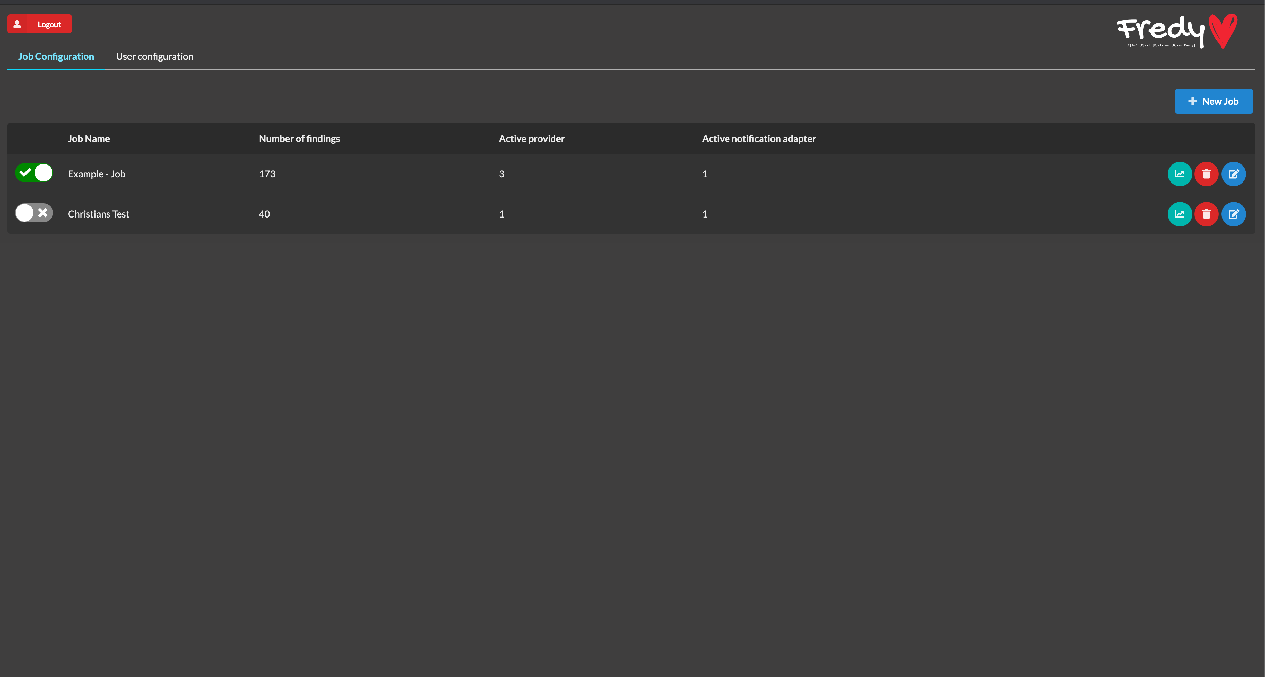The height and width of the screenshot is (677, 1265).
Task: Select the Christians Test name text
Action: click(99, 214)
